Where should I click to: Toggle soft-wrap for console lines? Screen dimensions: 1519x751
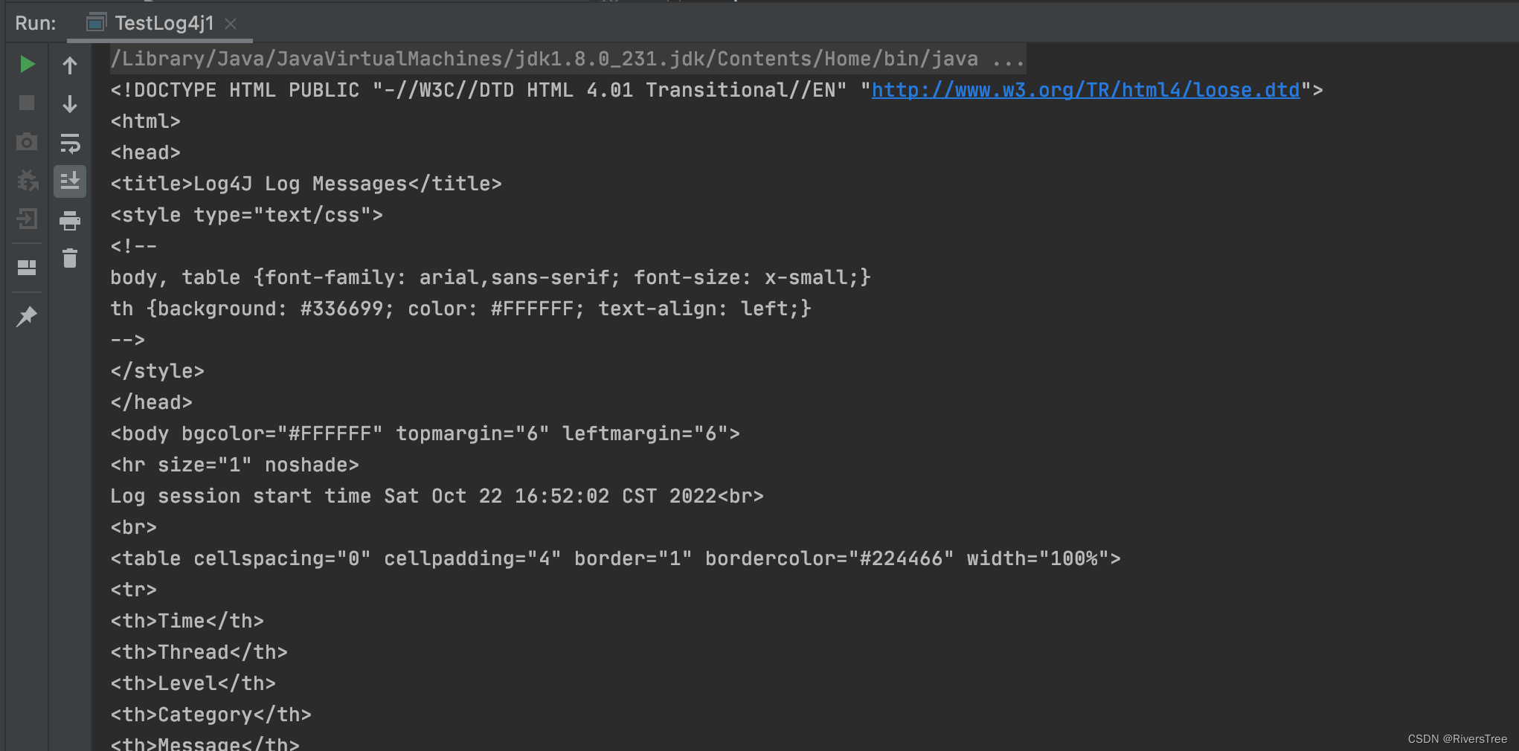(x=70, y=144)
